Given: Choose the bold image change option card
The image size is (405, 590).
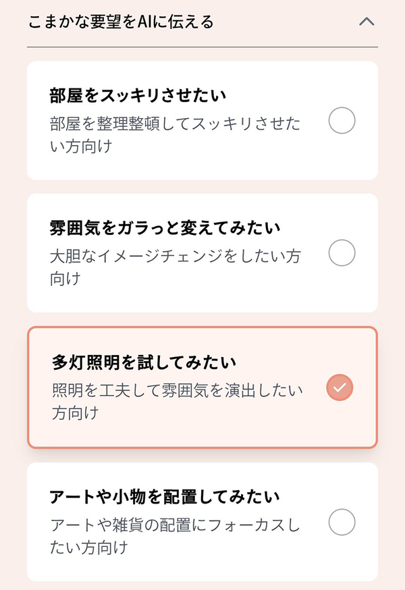Looking at the screenshot, I should (x=202, y=253).
